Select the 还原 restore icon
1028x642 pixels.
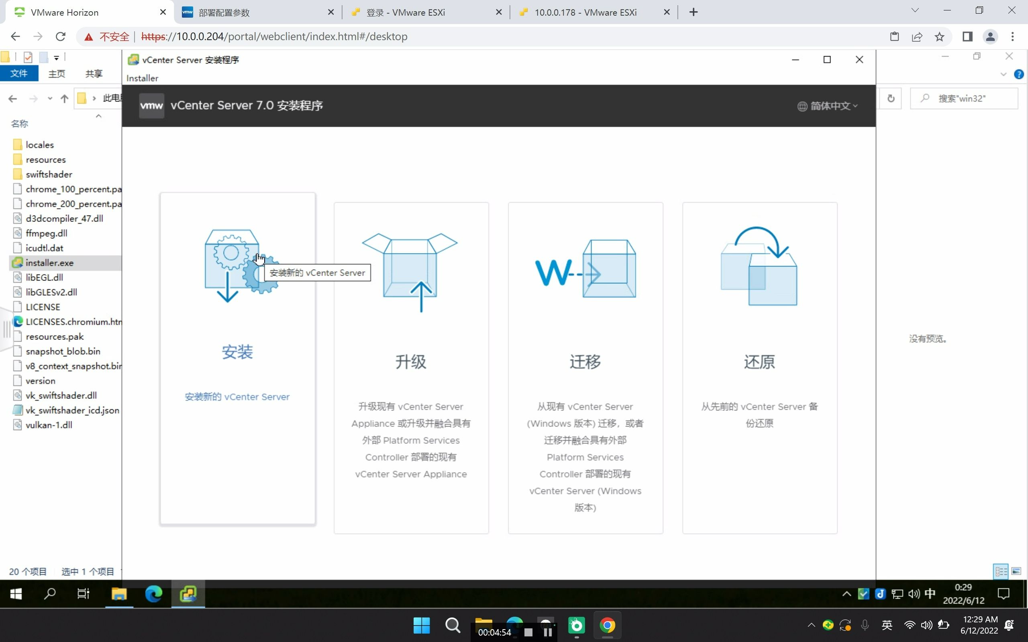(759, 266)
